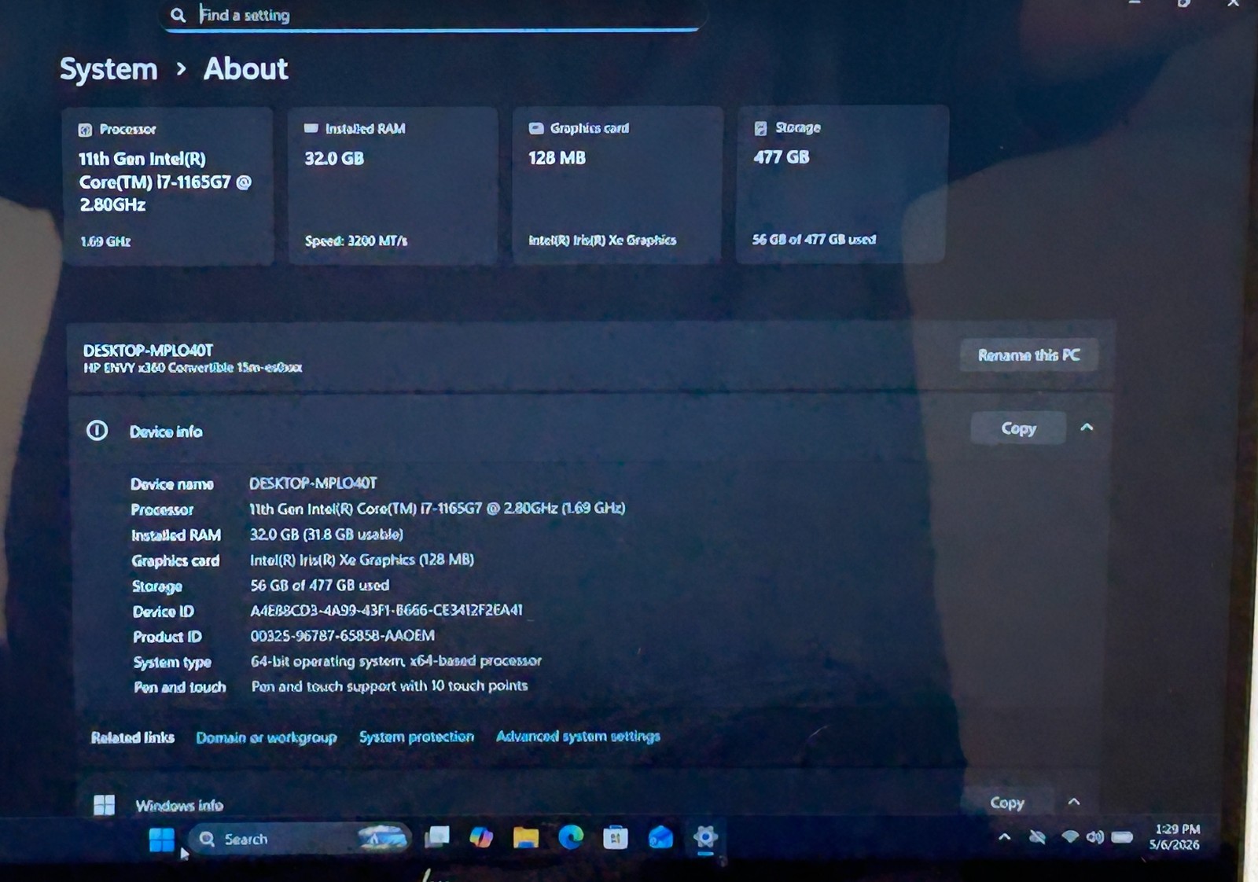This screenshot has width=1258, height=882.
Task: Launch Microsoft Edge from taskbar
Action: [571, 838]
